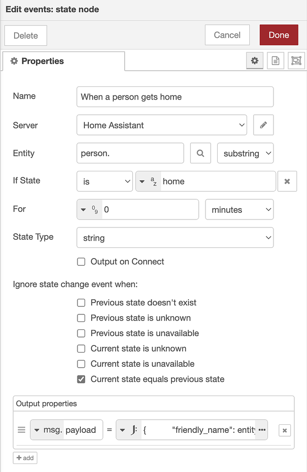The image size is (307, 472).
Task: Click the add output property button
Action: pyautogui.click(x=25, y=457)
